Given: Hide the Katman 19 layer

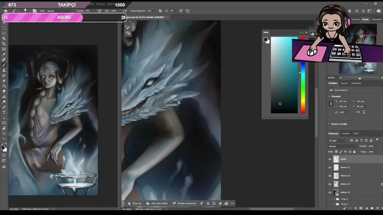Looking at the screenshot, I should click(x=330, y=184).
